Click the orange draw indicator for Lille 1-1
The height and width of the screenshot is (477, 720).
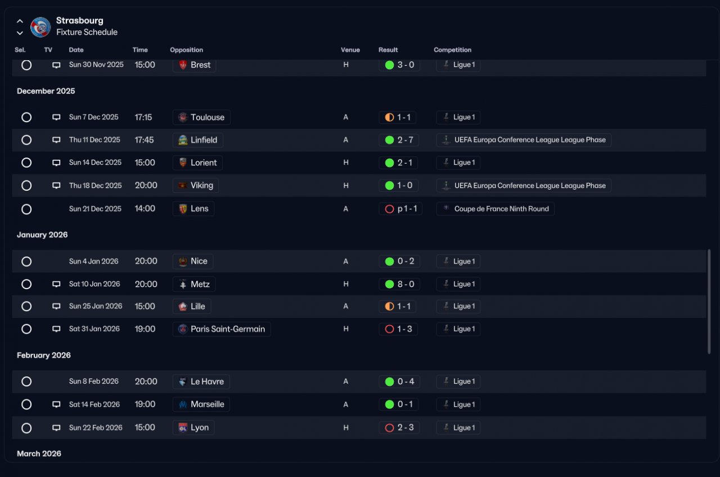click(x=389, y=307)
